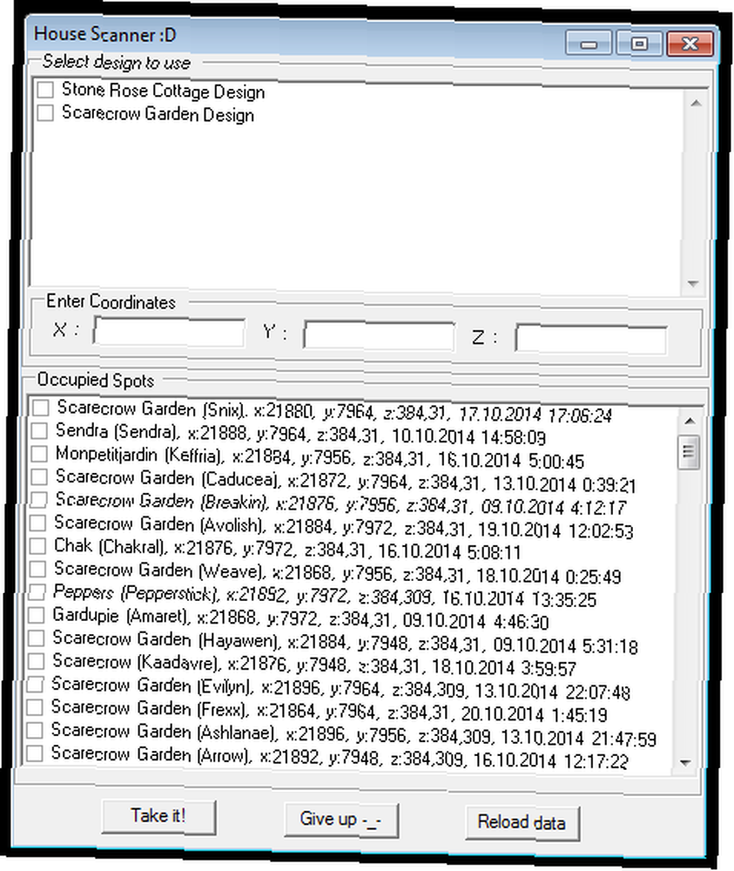Click the Occupied Spots scrollbar thumb
Viewport: 734px width, 871px height.
click(x=689, y=452)
